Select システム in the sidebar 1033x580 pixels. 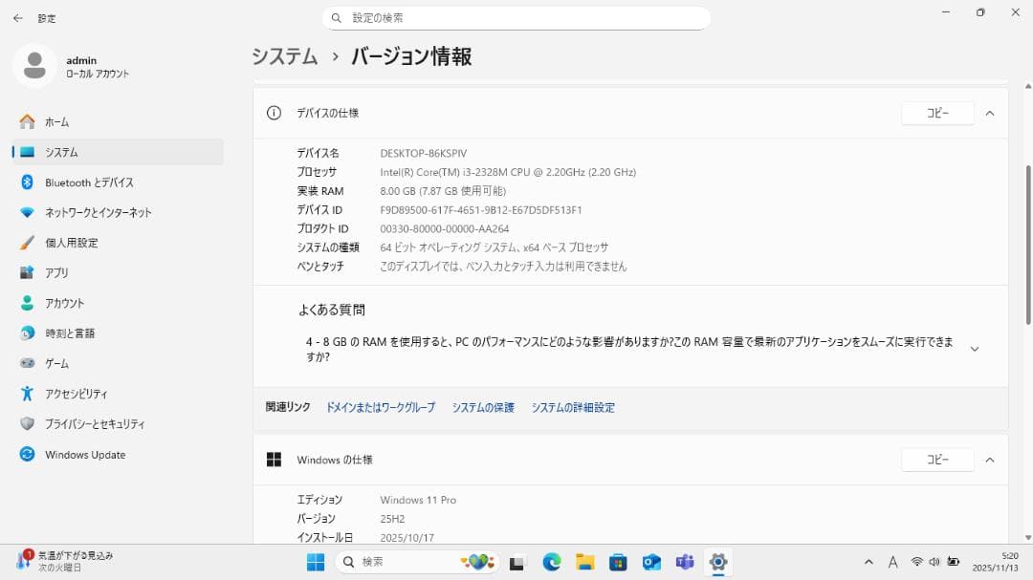point(119,152)
